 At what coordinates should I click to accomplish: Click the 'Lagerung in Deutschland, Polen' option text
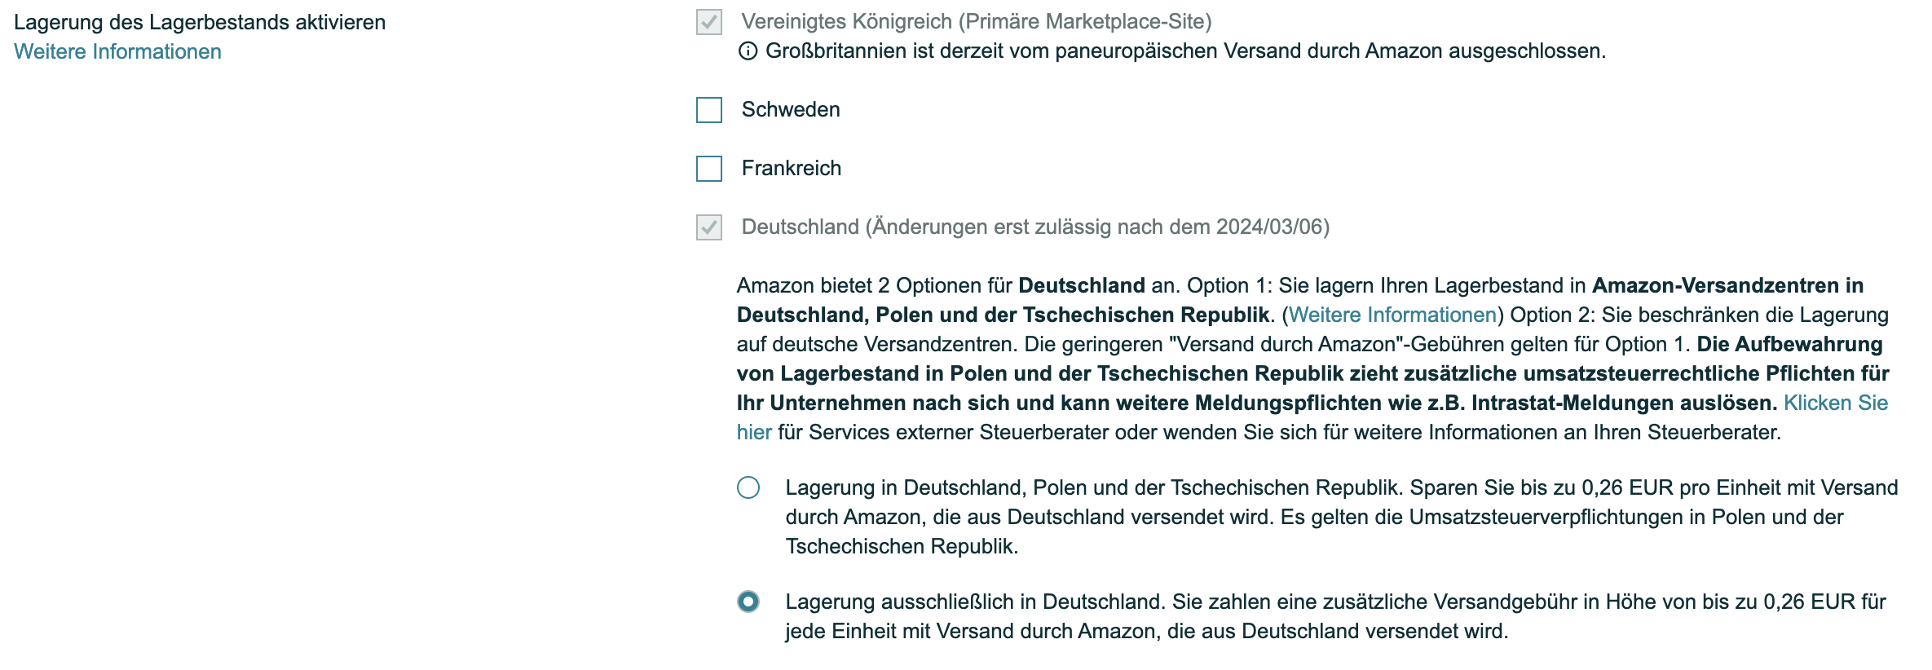[x=1342, y=517]
